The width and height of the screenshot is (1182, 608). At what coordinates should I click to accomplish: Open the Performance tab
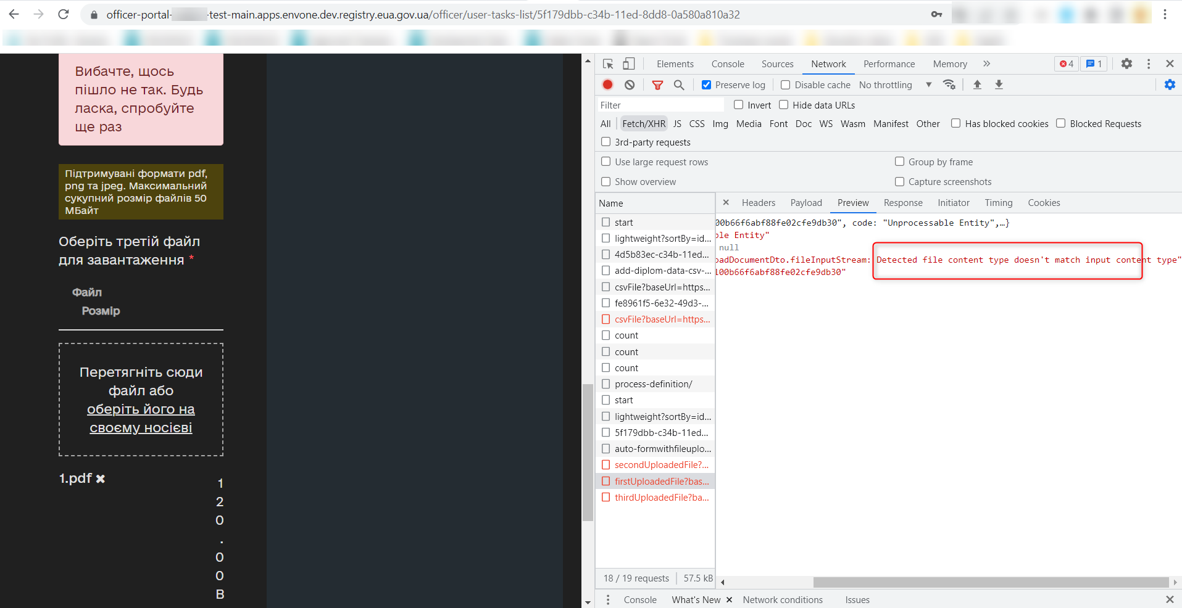(889, 64)
